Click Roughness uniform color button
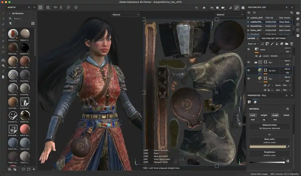The height and width of the screenshot is (176, 301). (269, 154)
